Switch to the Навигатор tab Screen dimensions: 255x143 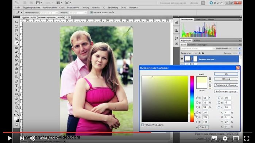[x=201, y=19]
